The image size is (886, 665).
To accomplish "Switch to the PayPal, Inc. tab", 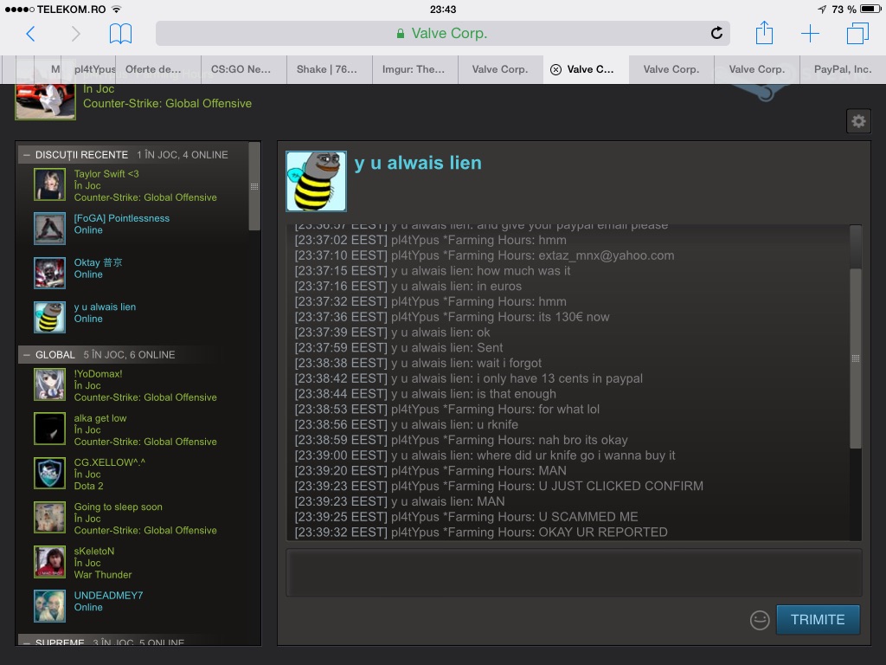I will 842,70.
